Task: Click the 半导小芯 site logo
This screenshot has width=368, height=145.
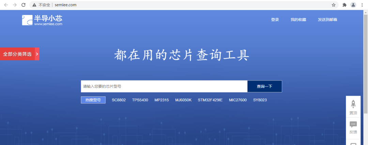Action: (42, 20)
